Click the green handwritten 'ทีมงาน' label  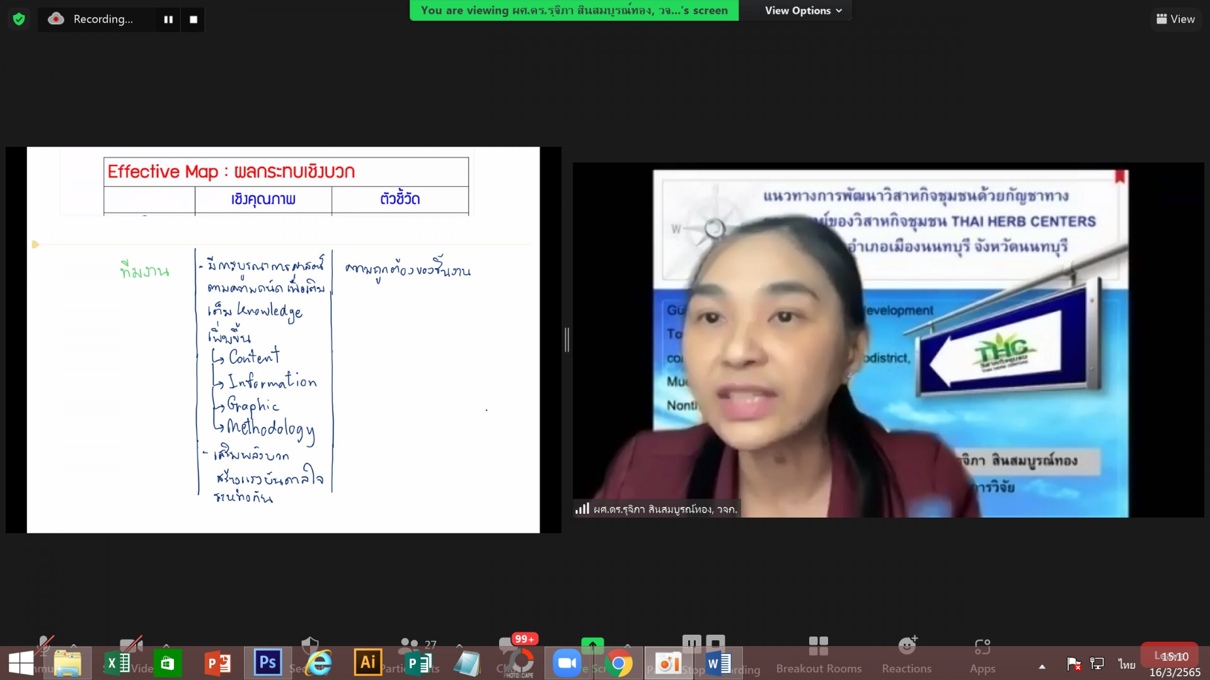[145, 271]
